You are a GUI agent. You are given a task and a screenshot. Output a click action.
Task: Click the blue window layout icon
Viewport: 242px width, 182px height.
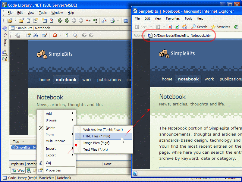(126, 20)
